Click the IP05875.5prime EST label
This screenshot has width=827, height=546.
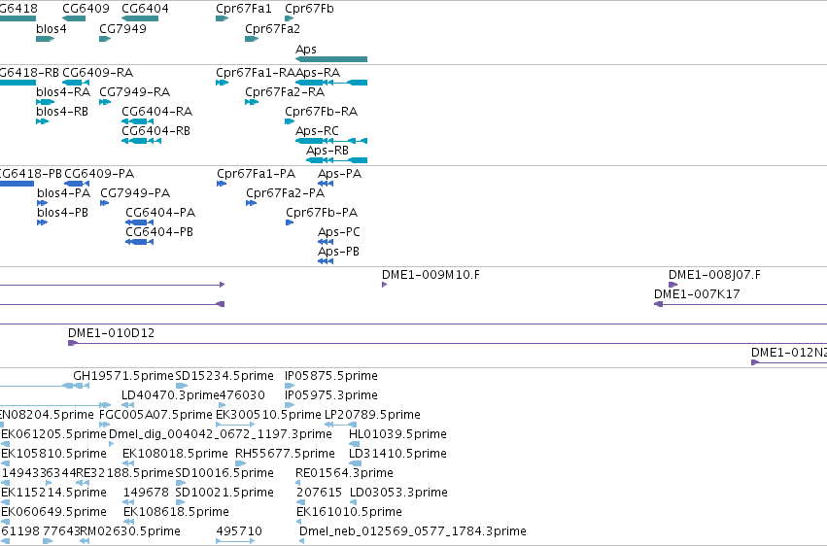tap(331, 376)
